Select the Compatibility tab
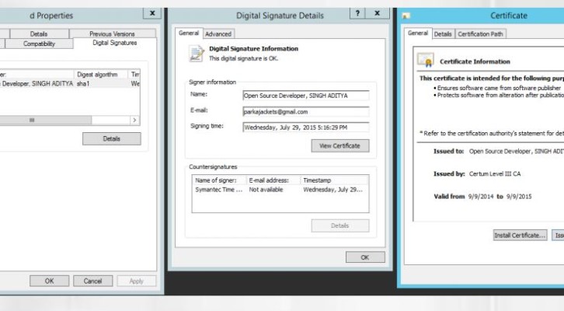 39,44
